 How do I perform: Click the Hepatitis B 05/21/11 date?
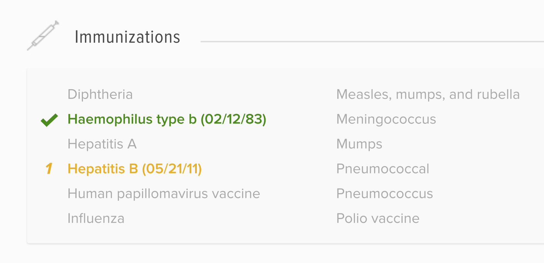[x=172, y=169]
